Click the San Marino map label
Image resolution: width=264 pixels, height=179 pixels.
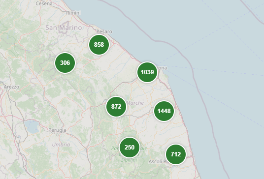pyautogui.click(x=64, y=28)
